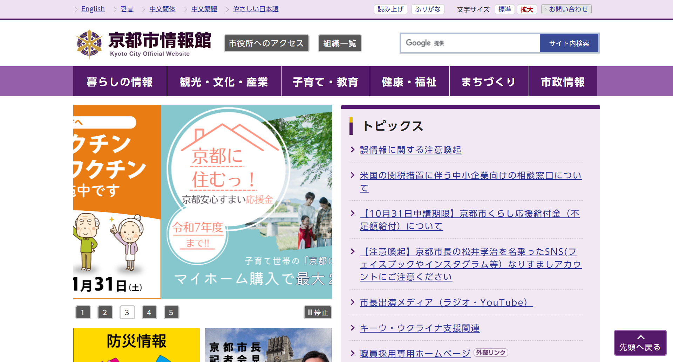
Task: Expand the 健康・福祉 navigation section
Action: click(409, 82)
